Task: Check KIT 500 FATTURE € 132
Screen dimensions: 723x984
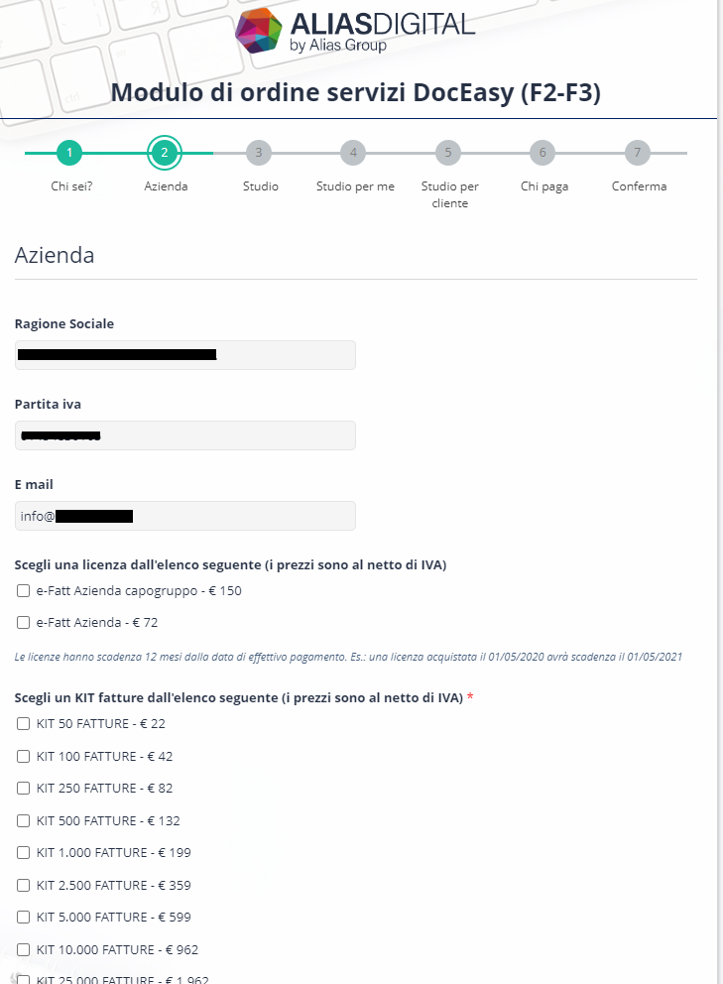Action: (23, 821)
